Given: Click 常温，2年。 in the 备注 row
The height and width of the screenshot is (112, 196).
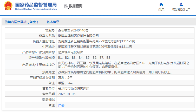Looking at the screenshot, I should pos(66,83).
